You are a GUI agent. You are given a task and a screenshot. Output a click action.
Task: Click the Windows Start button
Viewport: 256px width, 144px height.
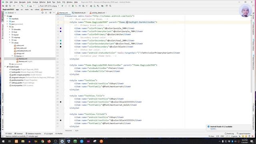(x=3, y=141)
